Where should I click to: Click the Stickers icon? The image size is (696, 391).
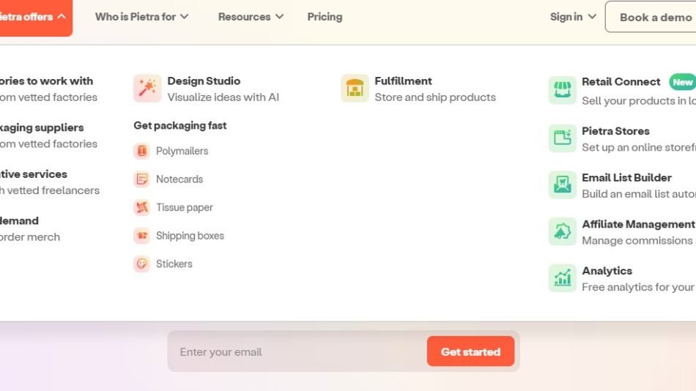(141, 264)
